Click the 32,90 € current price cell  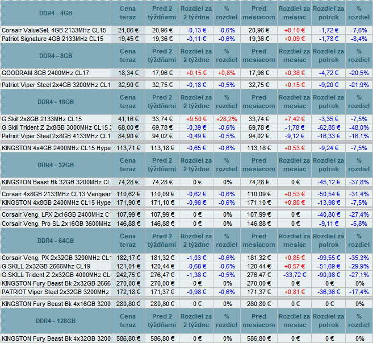[128, 85]
